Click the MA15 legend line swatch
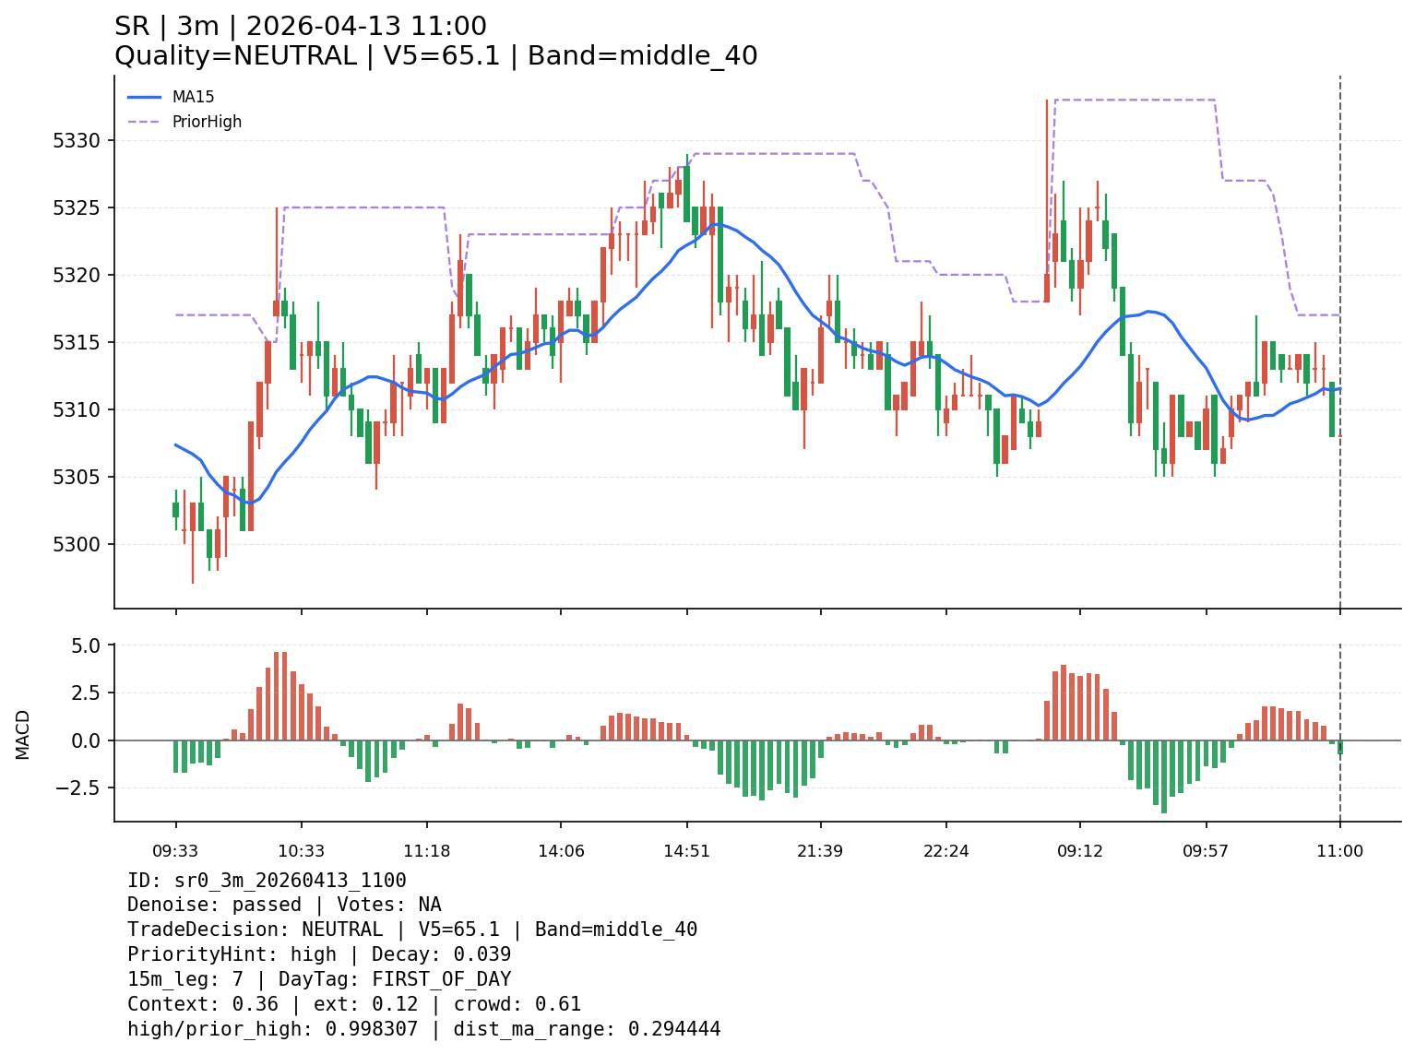The height and width of the screenshot is (1054, 1415). [x=145, y=97]
